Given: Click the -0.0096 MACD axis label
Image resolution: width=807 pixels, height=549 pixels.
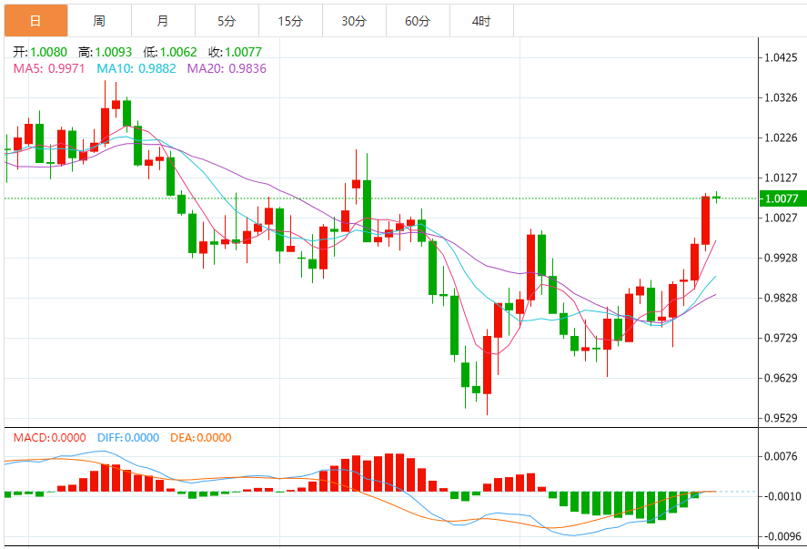Looking at the screenshot, I should (781, 536).
